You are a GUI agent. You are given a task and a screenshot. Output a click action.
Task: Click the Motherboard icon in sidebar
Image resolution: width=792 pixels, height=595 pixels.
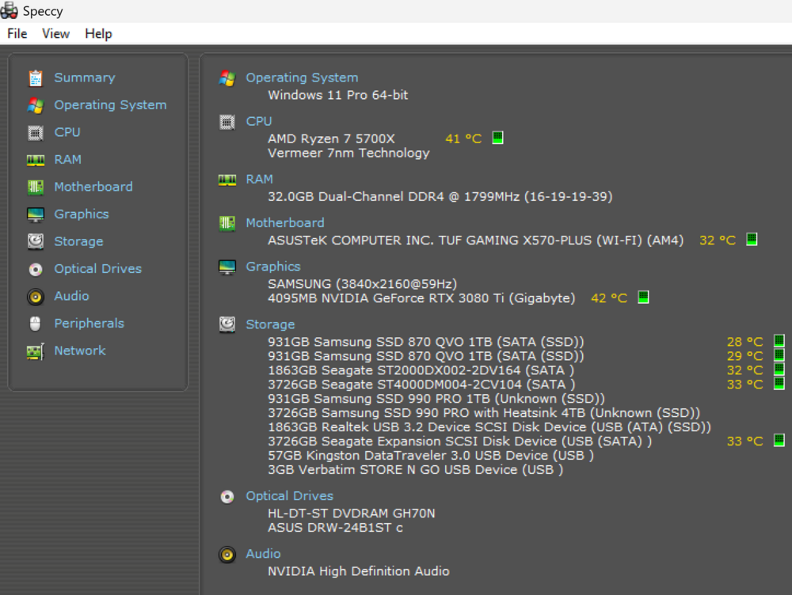point(36,187)
